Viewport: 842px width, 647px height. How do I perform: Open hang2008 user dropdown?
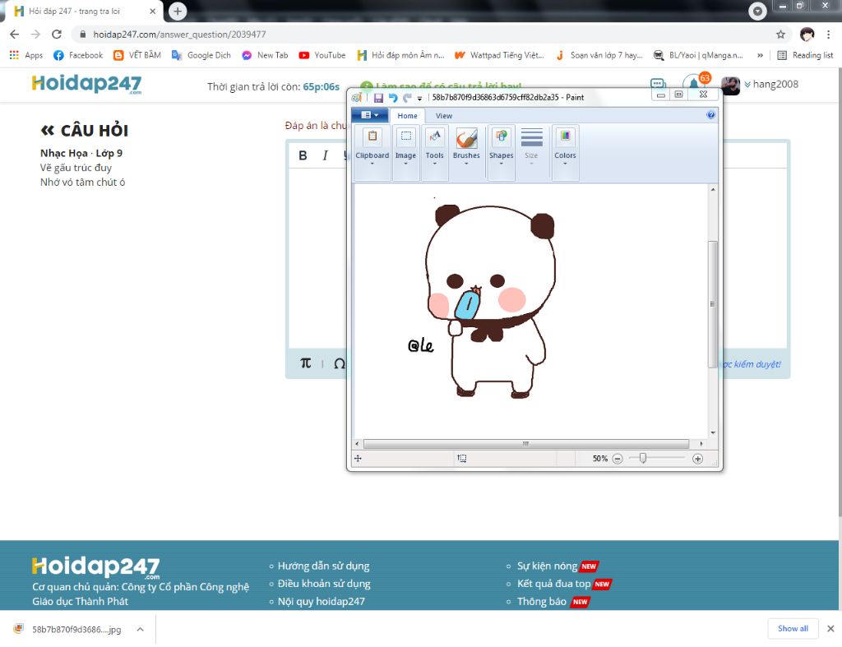point(770,85)
